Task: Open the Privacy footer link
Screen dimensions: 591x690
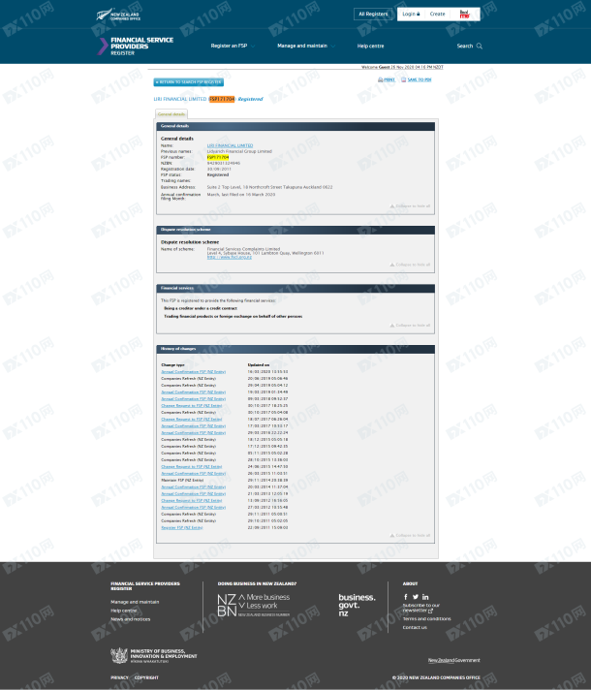Action: coord(119,677)
